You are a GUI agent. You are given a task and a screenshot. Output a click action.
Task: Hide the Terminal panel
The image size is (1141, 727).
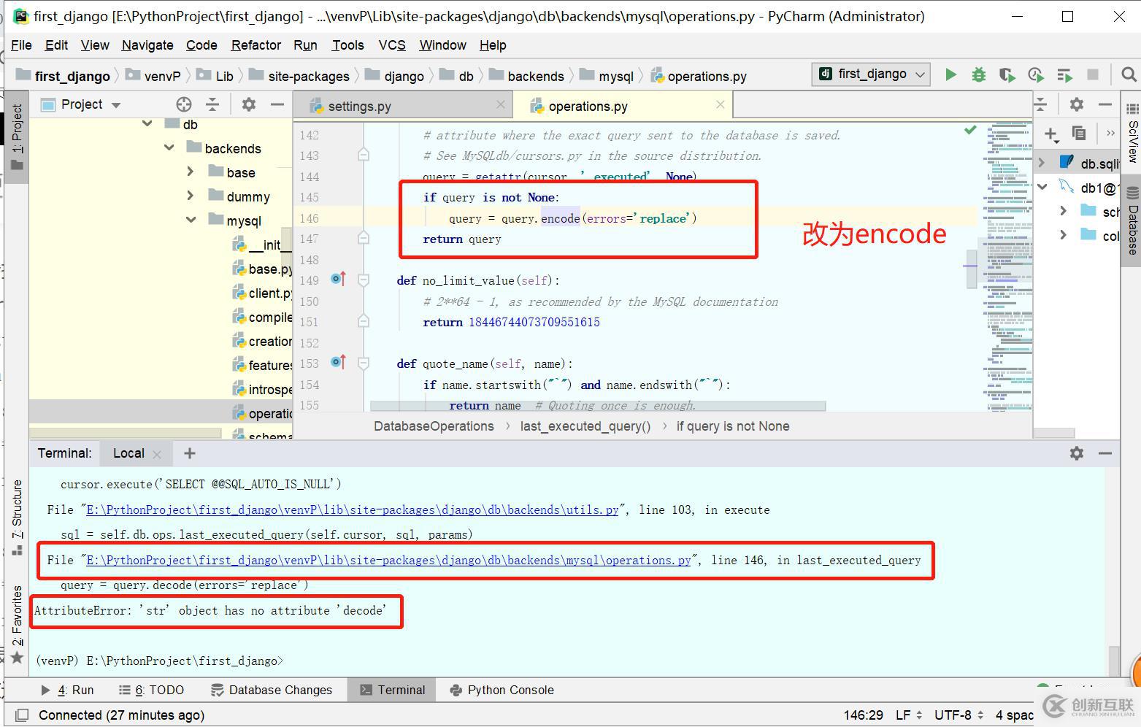tap(1105, 453)
